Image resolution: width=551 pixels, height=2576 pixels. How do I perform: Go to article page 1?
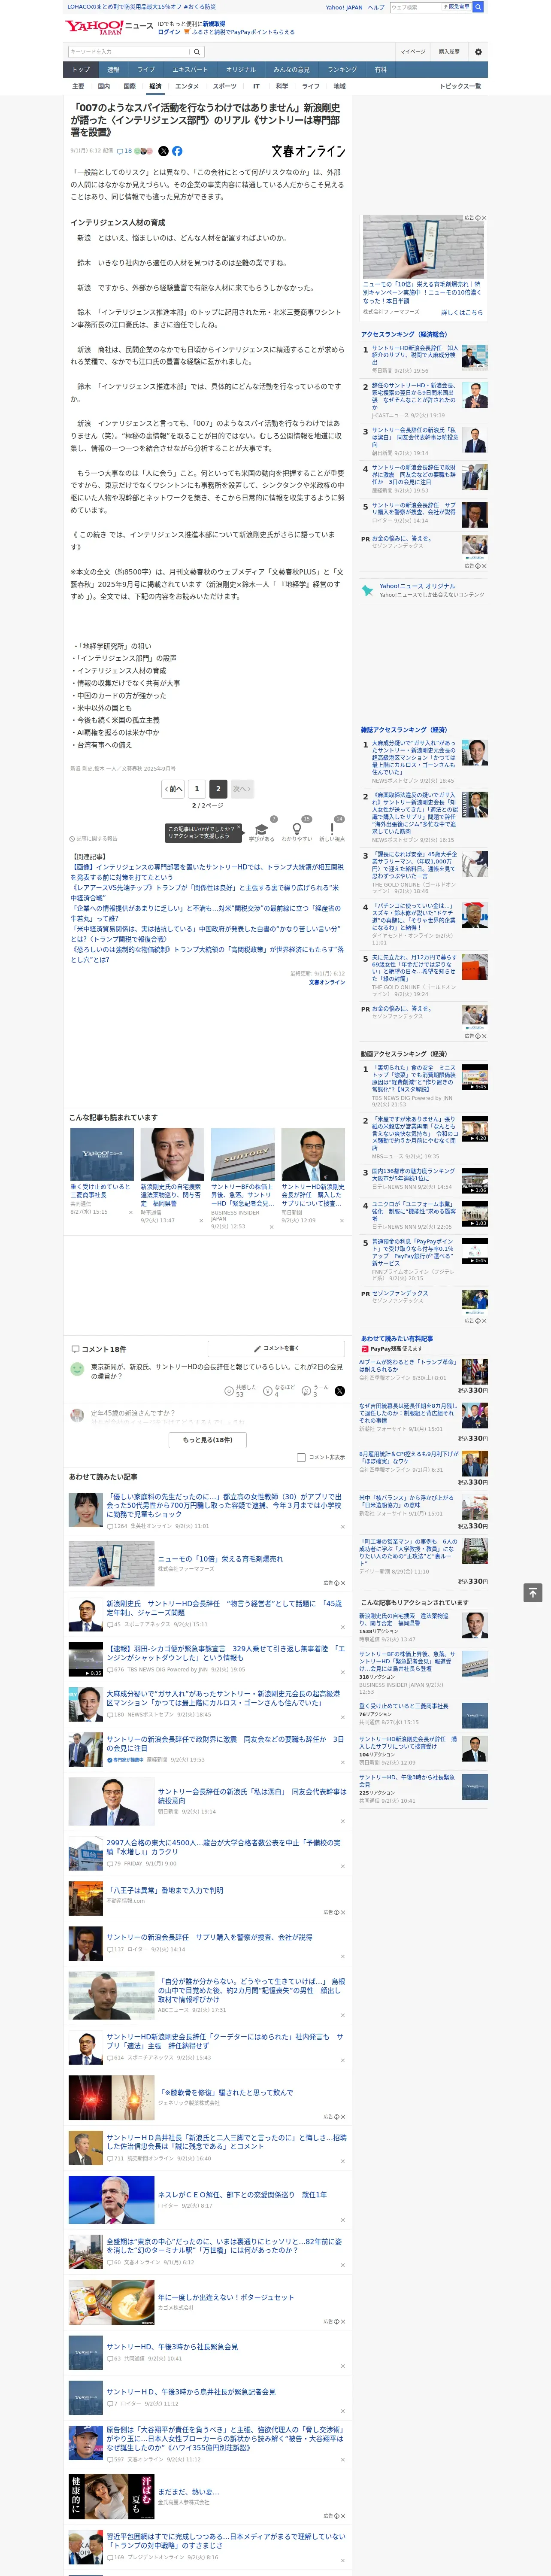[x=197, y=789]
